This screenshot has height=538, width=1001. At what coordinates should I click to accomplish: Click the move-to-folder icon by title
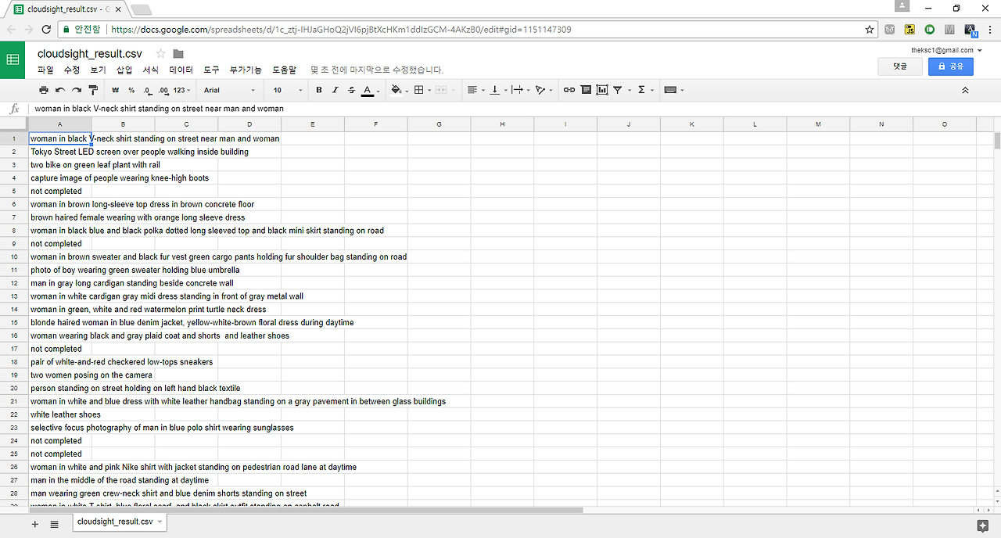pos(178,54)
